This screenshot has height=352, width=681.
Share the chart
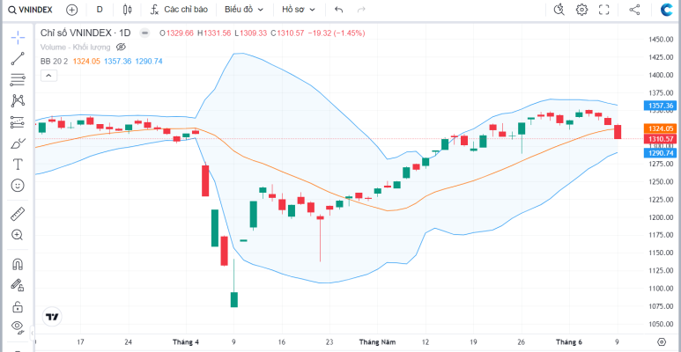click(634, 10)
